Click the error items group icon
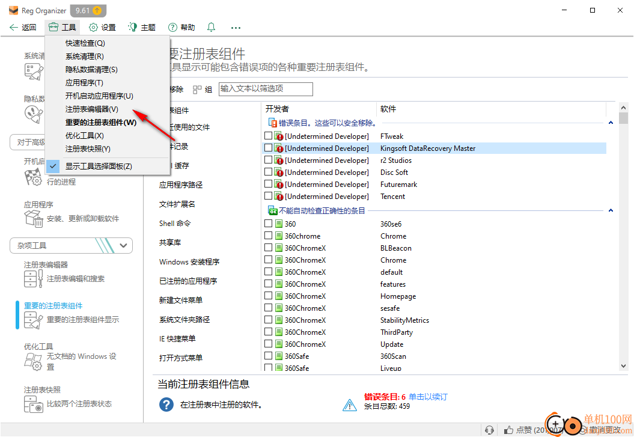 pos(273,123)
